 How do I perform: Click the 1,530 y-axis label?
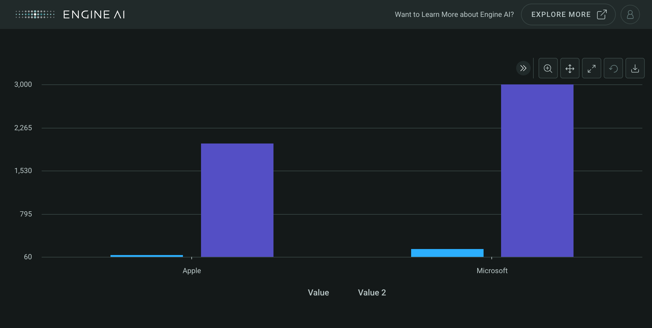(x=23, y=171)
